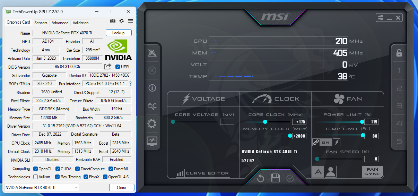The image size is (418, 196).
Task: Open the Curve Editor in Afterburner
Action: click(x=203, y=173)
